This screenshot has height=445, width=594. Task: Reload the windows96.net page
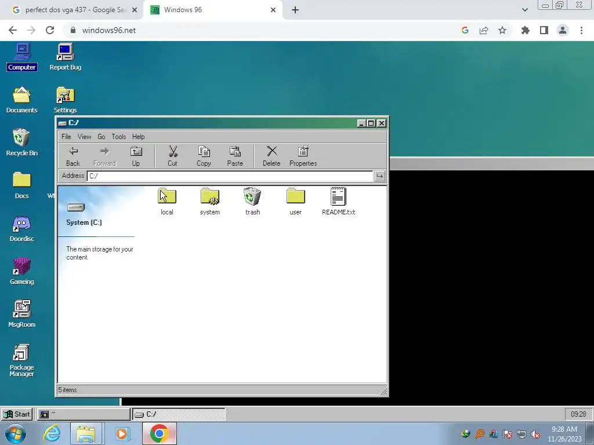tap(50, 30)
